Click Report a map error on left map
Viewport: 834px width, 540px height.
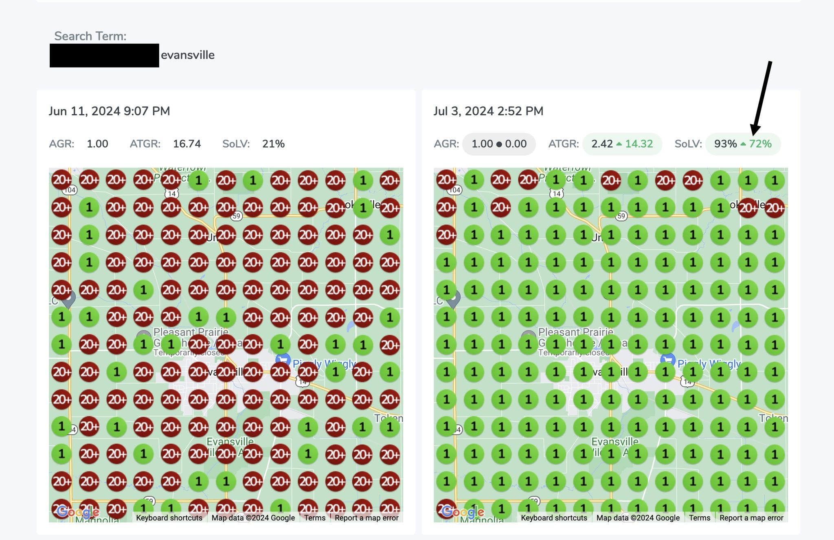[x=367, y=518]
